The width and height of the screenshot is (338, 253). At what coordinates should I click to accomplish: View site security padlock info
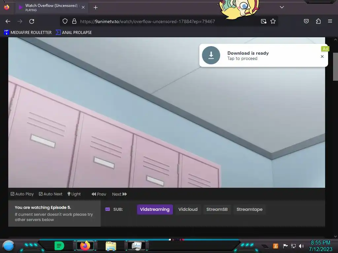coord(74,21)
